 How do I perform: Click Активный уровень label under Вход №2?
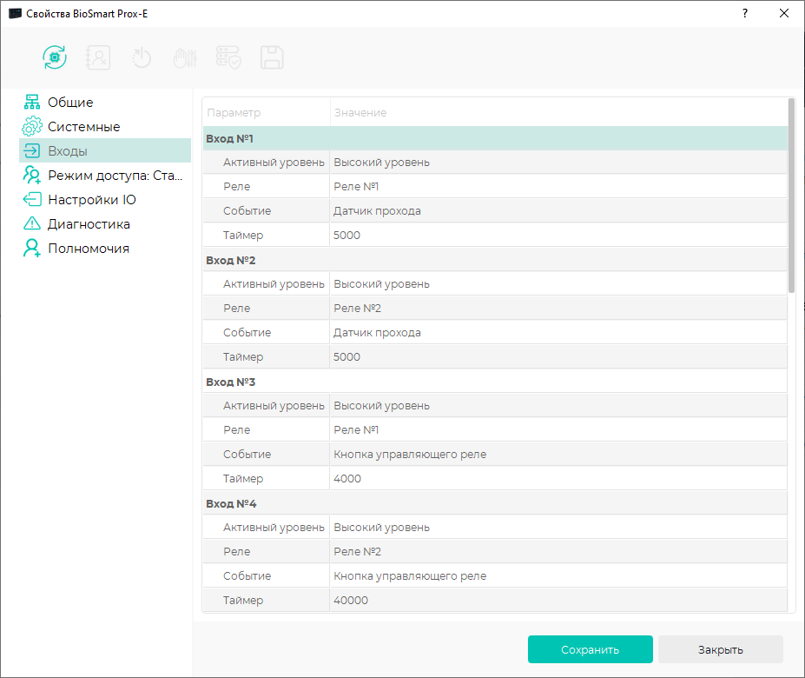pyautogui.click(x=274, y=284)
